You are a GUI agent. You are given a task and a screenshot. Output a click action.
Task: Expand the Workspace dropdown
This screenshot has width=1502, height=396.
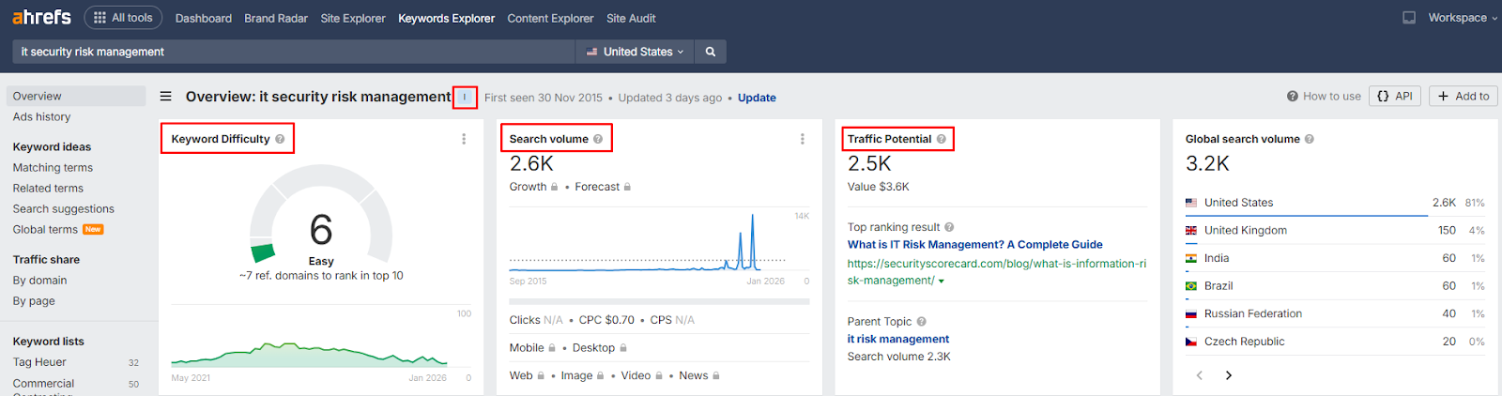pyautogui.click(x=1463, y=18)
